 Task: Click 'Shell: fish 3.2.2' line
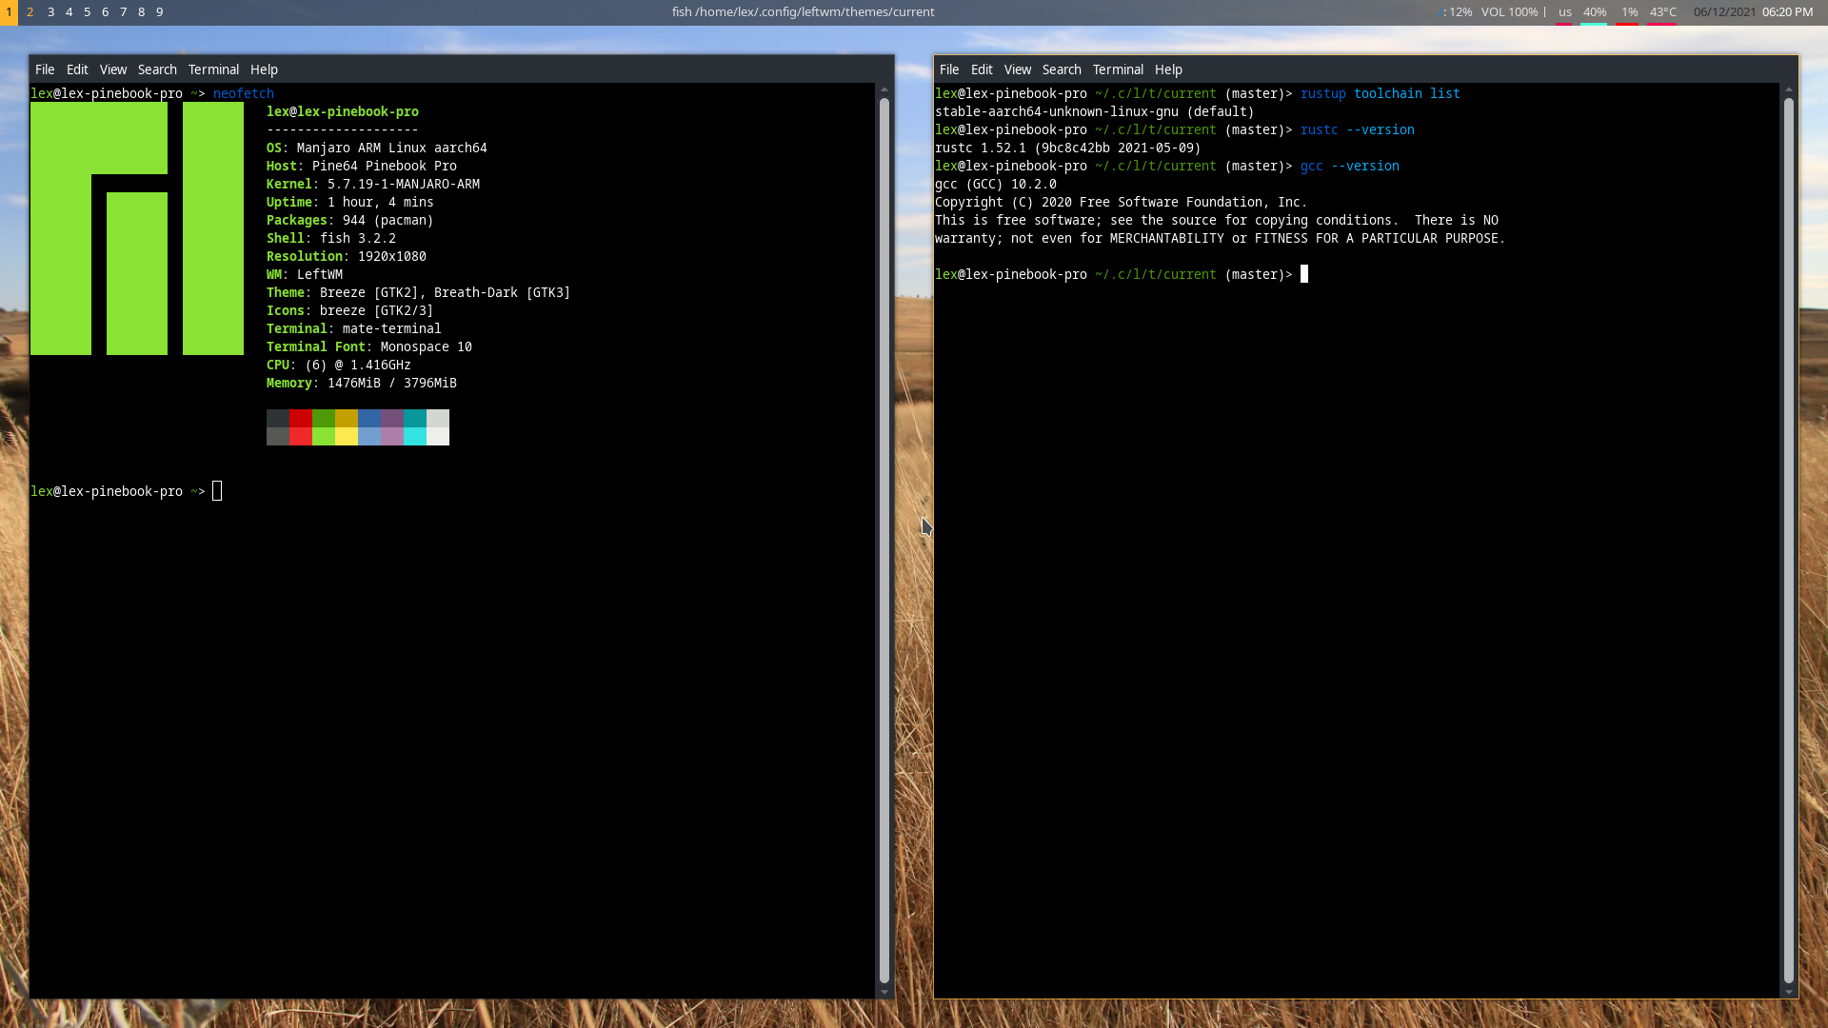pyautogui.click(x=331, y=238)
